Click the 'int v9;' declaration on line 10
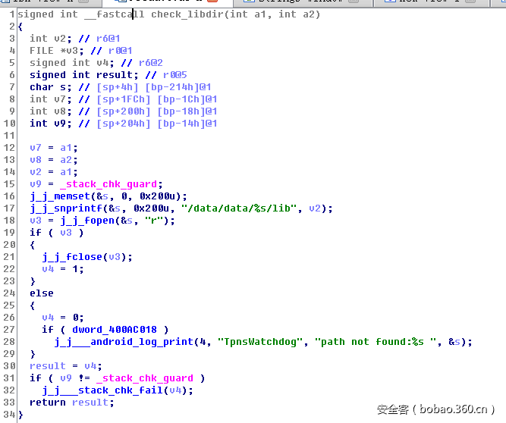Image resolution: width=506 pixels, height=423 pixels. (x=50, y=124)
